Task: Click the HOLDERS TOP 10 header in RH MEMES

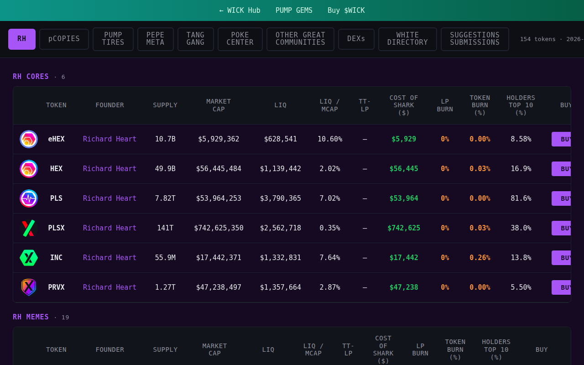Action: 496,350
